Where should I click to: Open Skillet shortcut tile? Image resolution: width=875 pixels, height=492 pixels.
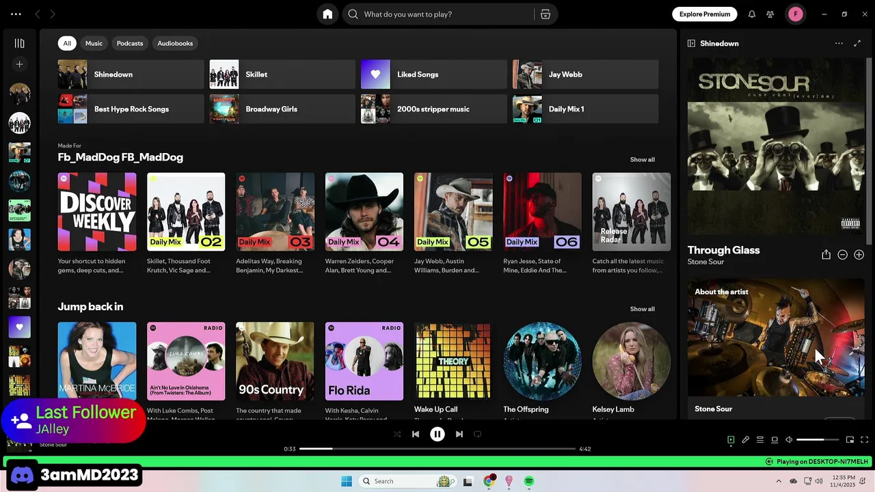click(282, 74)
